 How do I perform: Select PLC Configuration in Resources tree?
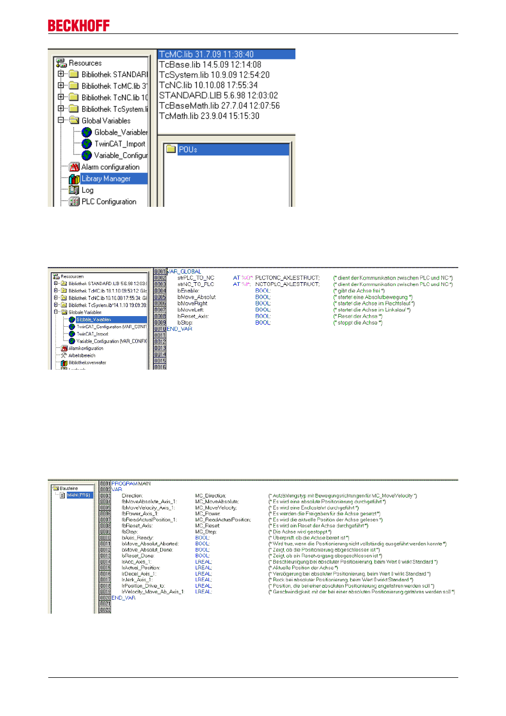coord(109,202)
